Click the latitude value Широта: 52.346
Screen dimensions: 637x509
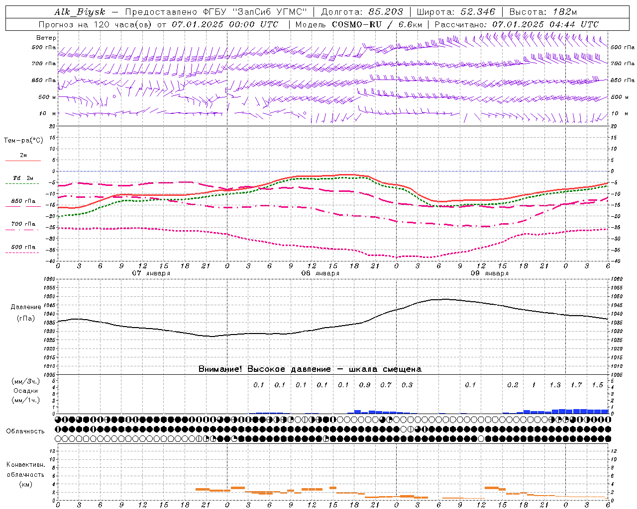(x=456, y=12)
